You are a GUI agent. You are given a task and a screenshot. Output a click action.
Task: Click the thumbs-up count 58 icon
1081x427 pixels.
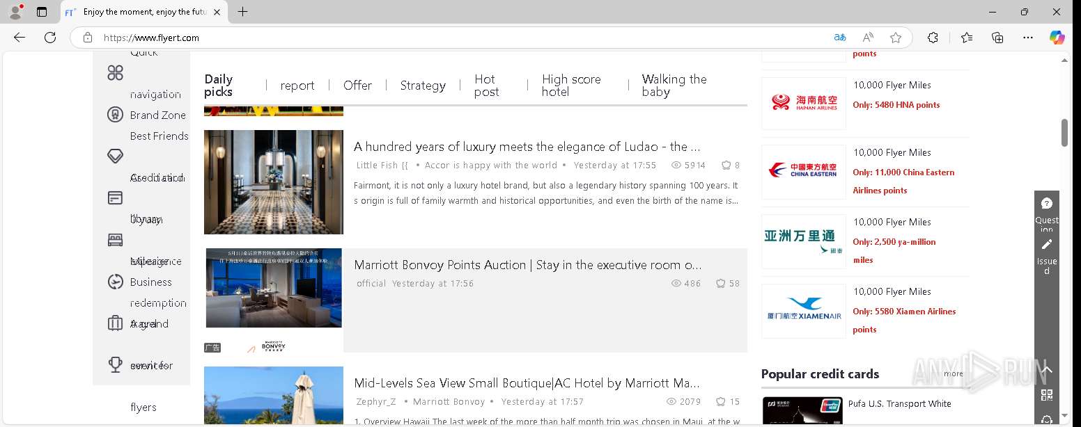coord(721,284)
